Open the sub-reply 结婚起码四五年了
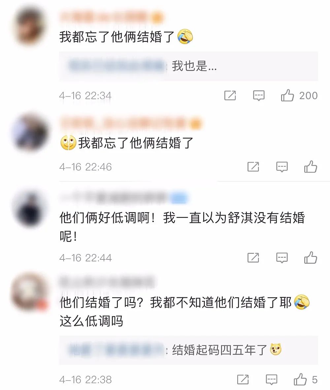 coord(188,350)
